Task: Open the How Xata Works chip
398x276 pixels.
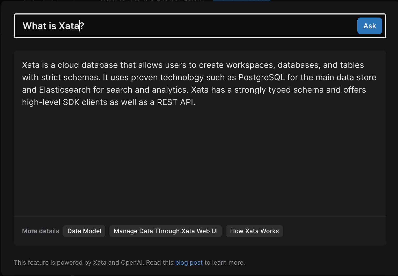Action: (x=254, y=231)
